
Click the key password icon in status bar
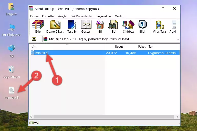[36, 123]
